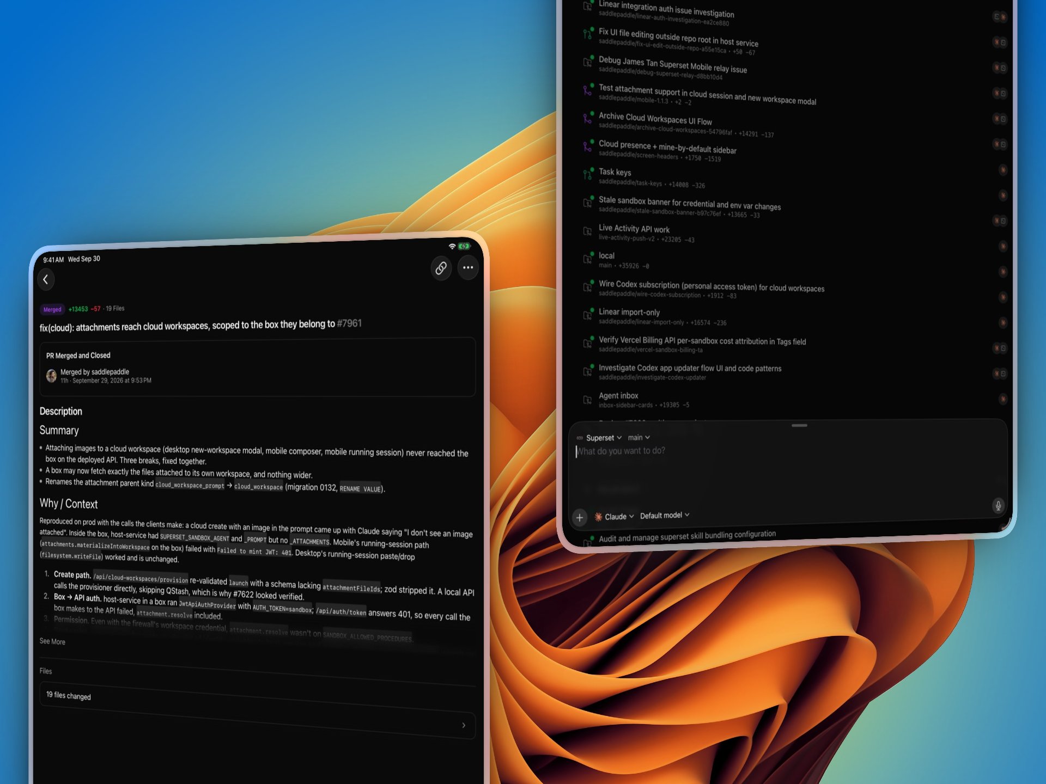Click the workspace icon beside 'Live Activity API work'
Image resolution: width=1046 pixels, height=784 pixels.
click(x=587, y=231)
